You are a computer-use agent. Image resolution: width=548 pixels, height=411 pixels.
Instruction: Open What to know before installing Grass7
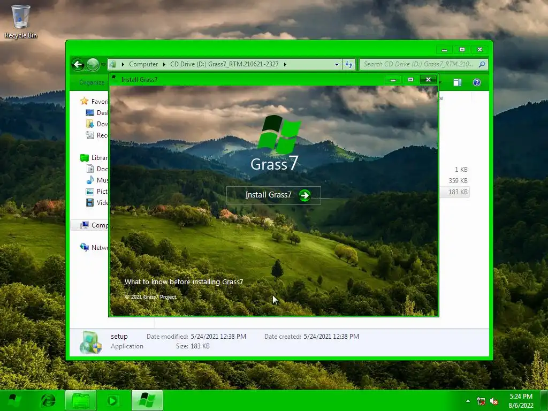(x=184, y=281)
